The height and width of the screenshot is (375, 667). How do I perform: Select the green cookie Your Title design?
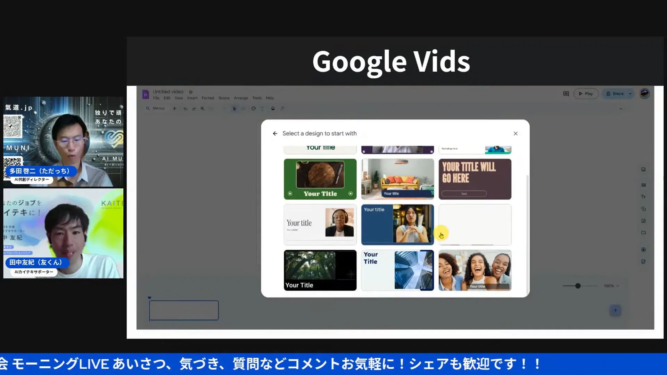(320, 179)
